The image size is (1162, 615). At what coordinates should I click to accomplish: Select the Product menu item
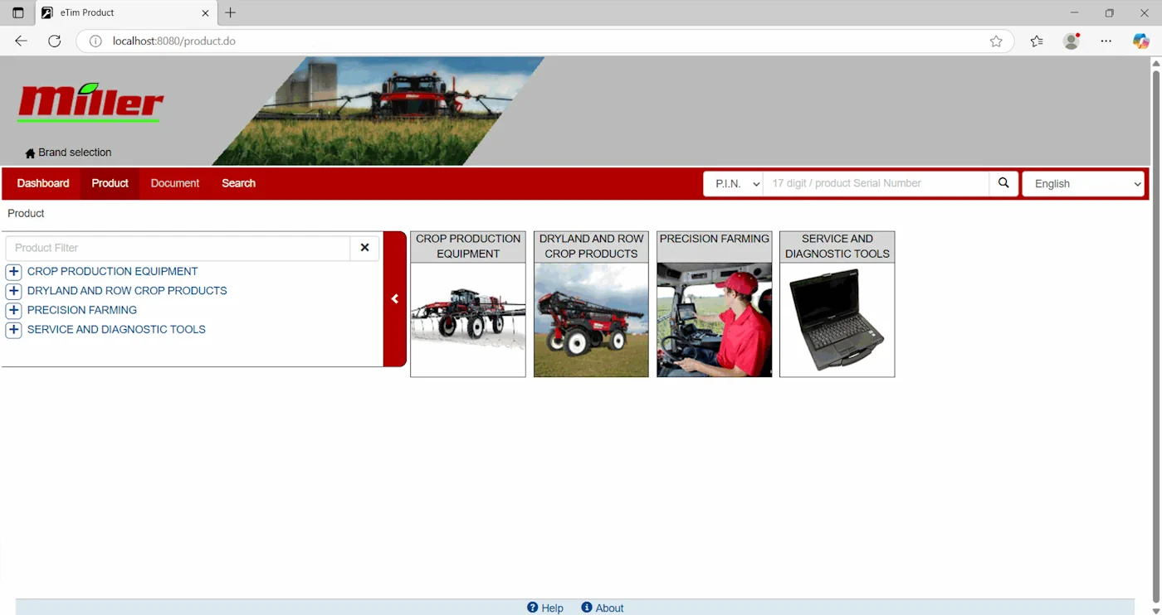(x=110, y=183)
